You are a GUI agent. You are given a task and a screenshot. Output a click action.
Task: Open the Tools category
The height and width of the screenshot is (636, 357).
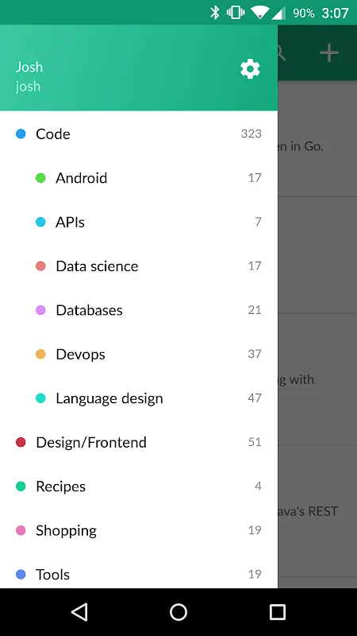click(139, 574)
